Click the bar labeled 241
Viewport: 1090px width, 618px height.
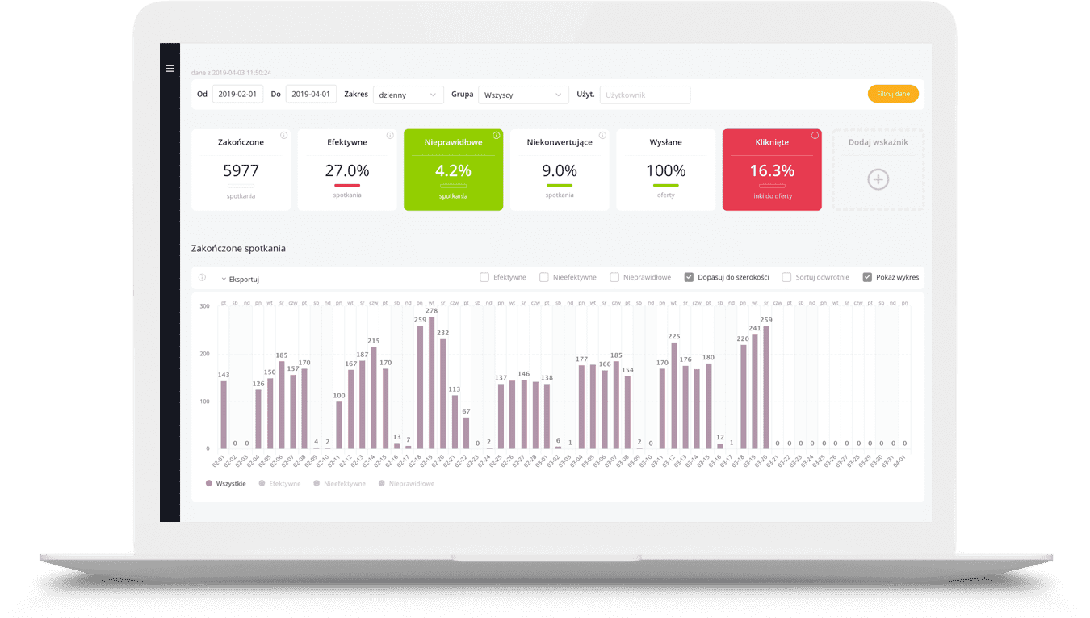point(755,392)
